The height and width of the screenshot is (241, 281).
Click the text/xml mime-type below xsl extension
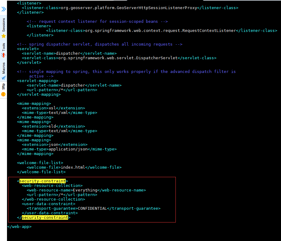pyautogui.click(x=60, y=113)
